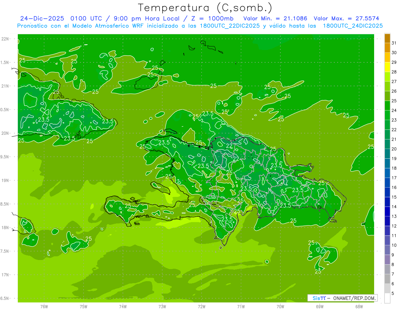Select the green swatch between 22 and 23 on legend

point(387,125)
